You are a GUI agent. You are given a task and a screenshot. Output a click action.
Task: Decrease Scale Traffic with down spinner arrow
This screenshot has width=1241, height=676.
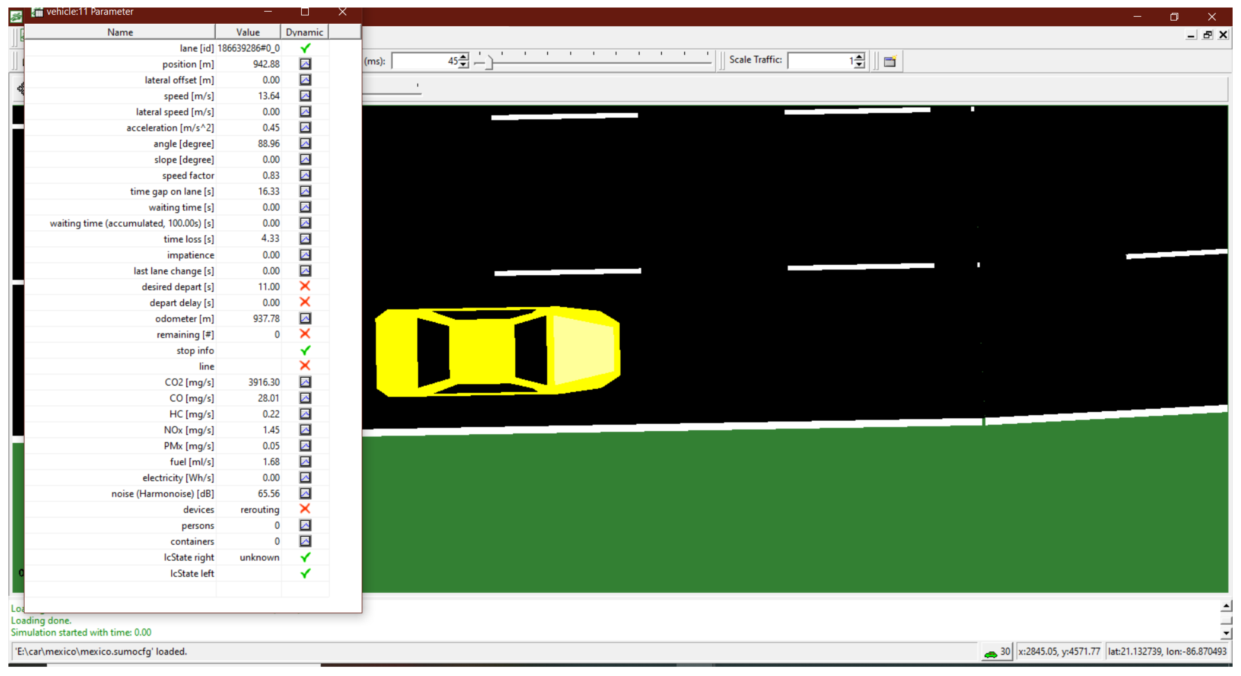[x=859, y=65]
